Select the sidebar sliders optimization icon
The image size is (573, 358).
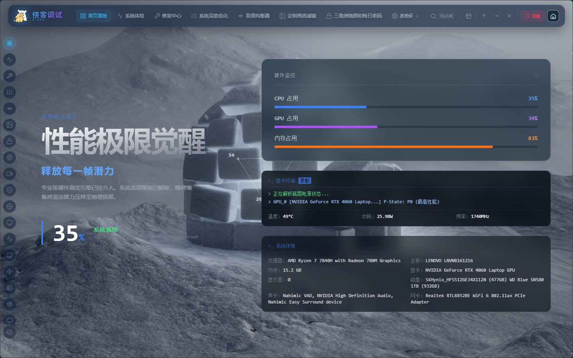(x=10, y=92)
